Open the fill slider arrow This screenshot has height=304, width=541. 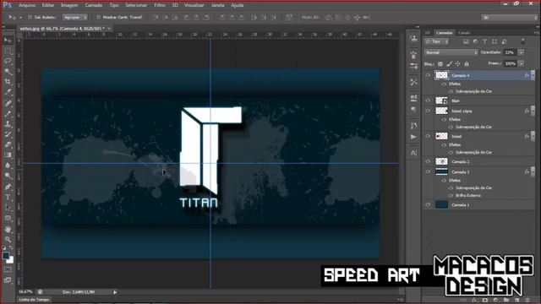click(521, 64)
